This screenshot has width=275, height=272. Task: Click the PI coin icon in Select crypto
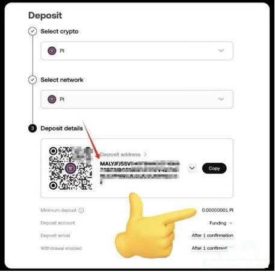52,50
